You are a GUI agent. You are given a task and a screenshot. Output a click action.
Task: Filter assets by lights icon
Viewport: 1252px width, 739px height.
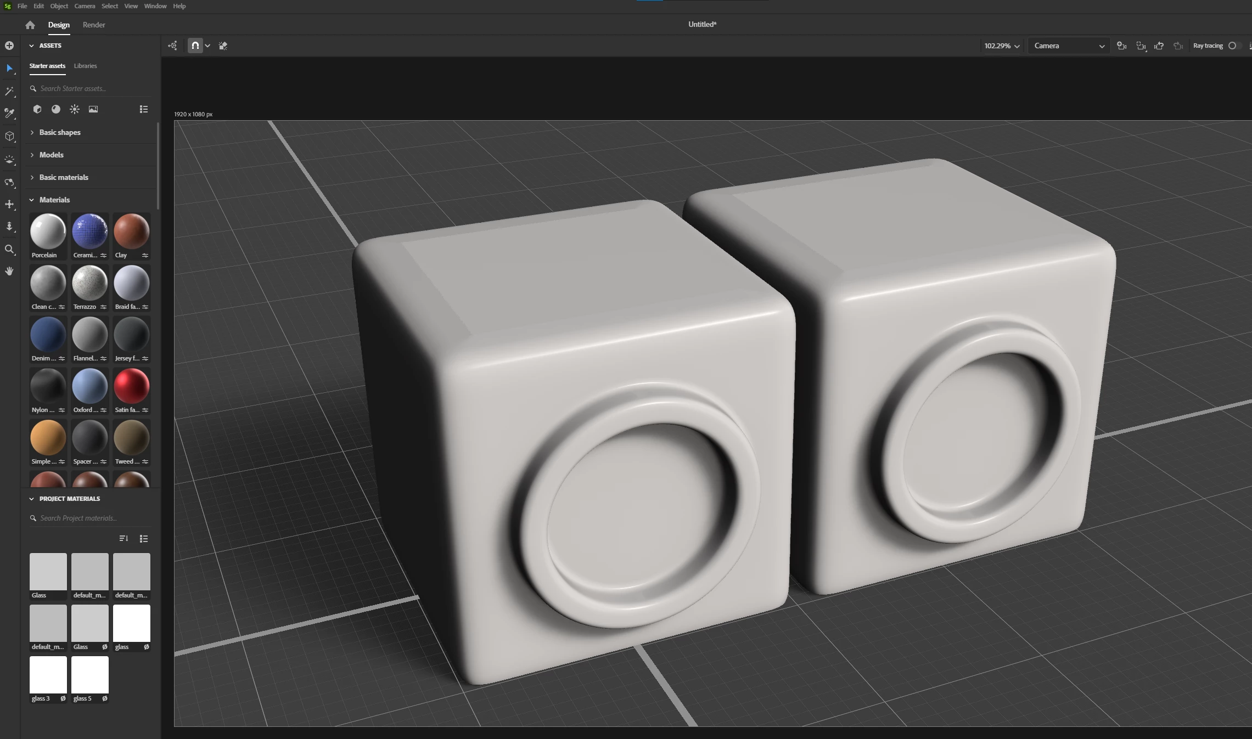[x=75, y=109]
